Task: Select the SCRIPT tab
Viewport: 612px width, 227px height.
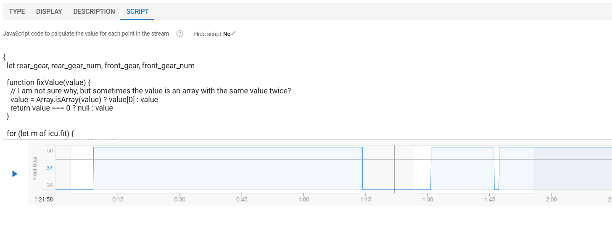Action: pos(137,12)
